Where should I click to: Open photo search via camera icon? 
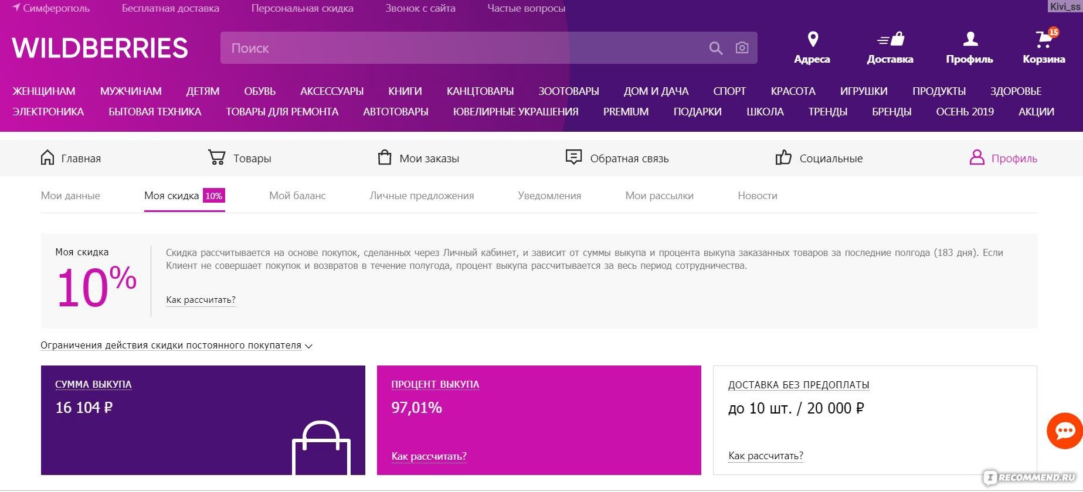pyautogui.click(x=742, y=47)
